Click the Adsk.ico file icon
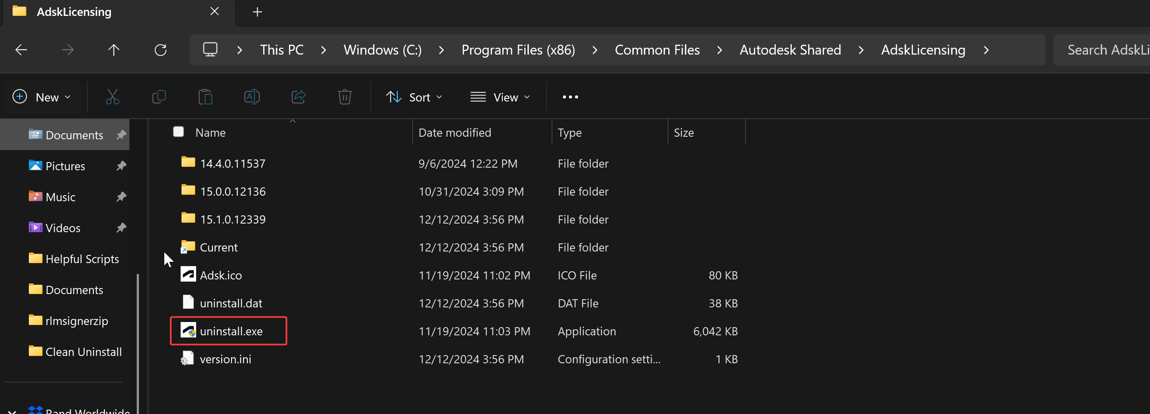The width and height of the screenshot is (1150, 414). click(x=188, y=274)
